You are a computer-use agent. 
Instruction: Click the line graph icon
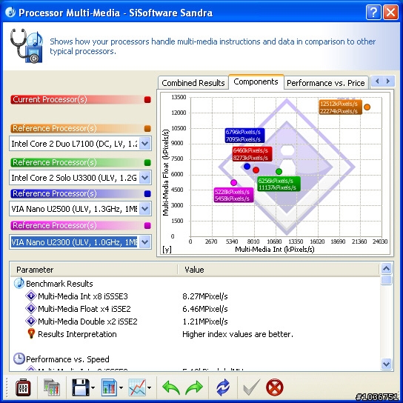(x=138, y=387)
